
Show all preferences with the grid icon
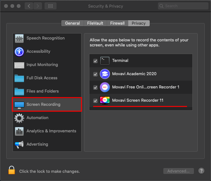tap(51, 6)
